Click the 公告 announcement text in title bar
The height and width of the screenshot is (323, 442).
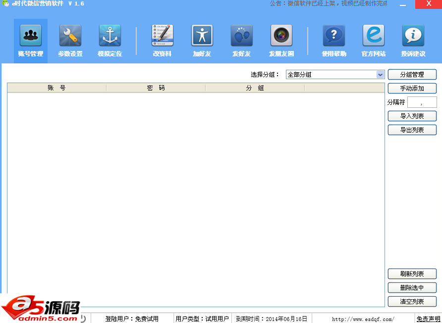click(x=329, y=3)
